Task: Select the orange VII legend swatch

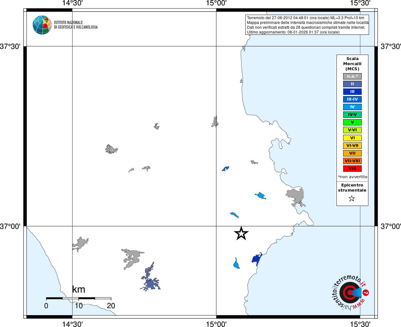Action: pyautogui.click(x=352, y=153)
